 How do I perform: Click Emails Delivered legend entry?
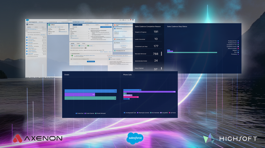tap(101, 113)
